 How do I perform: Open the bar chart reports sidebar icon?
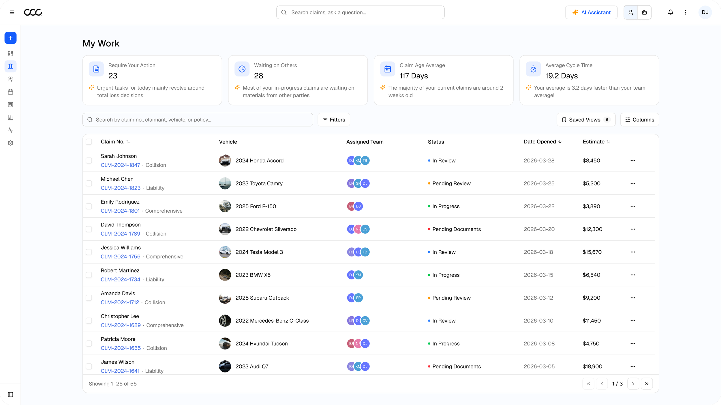pyautogui.click(x=10, y=117)
